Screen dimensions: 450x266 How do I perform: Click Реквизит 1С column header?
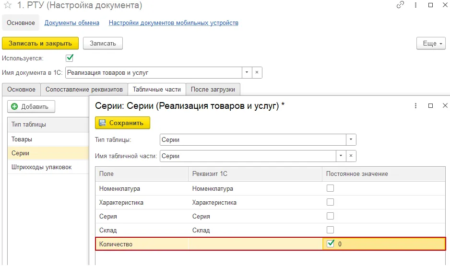(255, 173)
